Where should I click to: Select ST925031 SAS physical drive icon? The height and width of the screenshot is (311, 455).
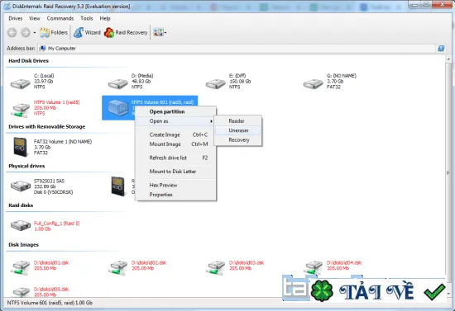click(21, 186)
